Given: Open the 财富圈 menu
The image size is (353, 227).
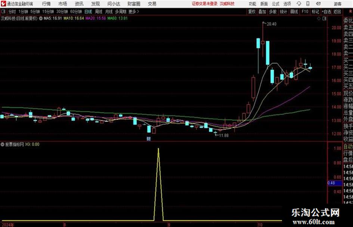Looking at the screenshot, I should (134, 4).
